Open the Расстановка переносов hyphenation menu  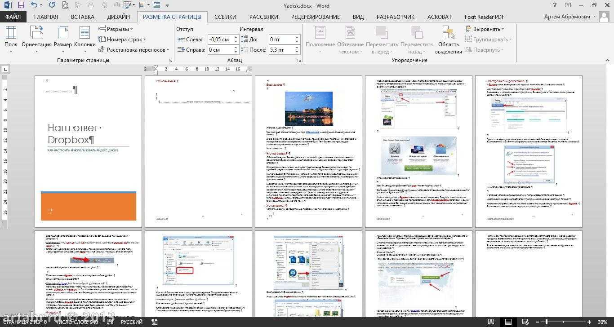point(133,50)
